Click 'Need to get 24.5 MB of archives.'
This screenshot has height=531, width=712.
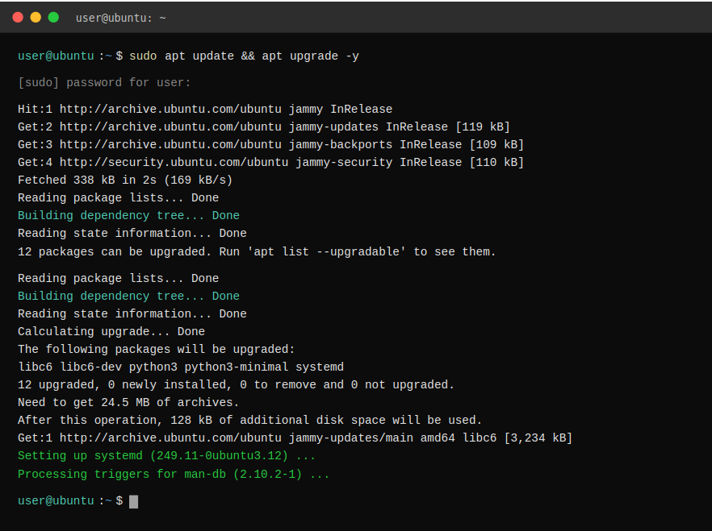click(x=128, y=402)
